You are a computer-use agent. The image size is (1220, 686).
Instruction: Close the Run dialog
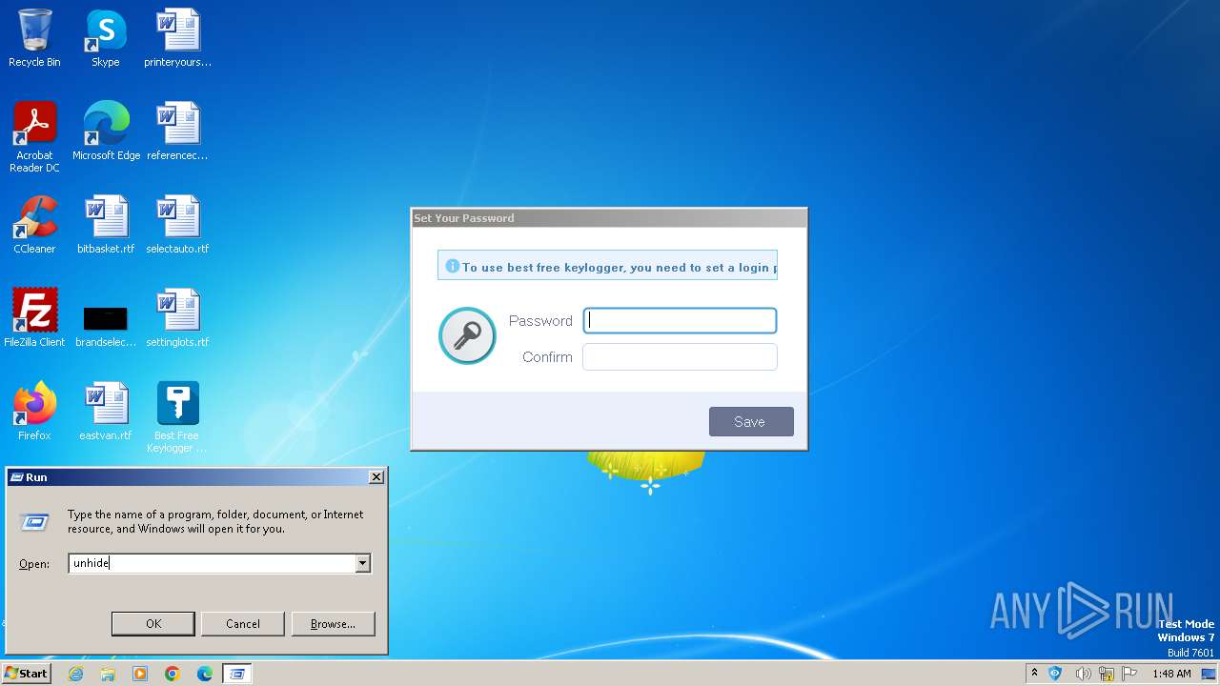pos(376,476)
